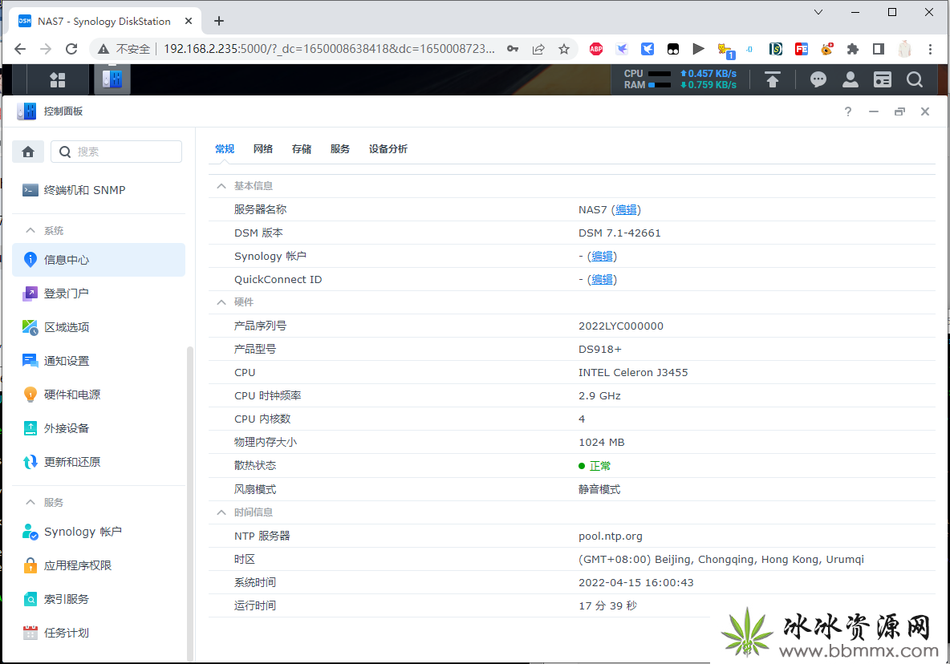Image resolution: width=950 pixels, height=664 pixels.
Task: Click CPU value INTEL Celeron J3455
Action: [x=633, y=373]
